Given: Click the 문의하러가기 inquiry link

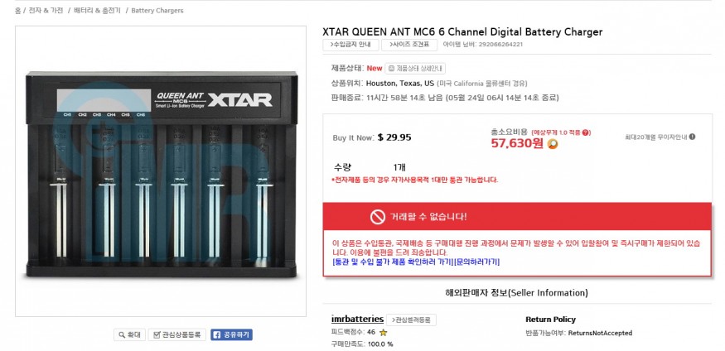Looking at the screenshot, I should [477, 262].
